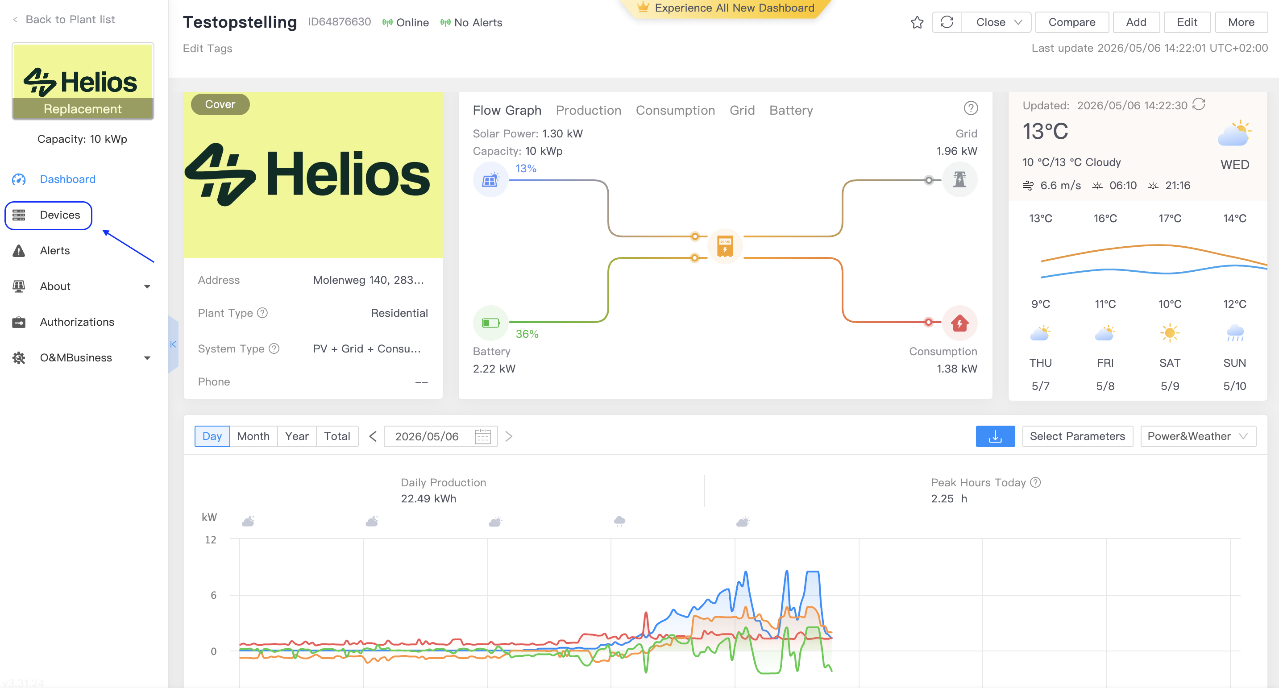The image size is (1279, 688).
Task: Switch to the Consumption tab
Action: pos(675,110)
